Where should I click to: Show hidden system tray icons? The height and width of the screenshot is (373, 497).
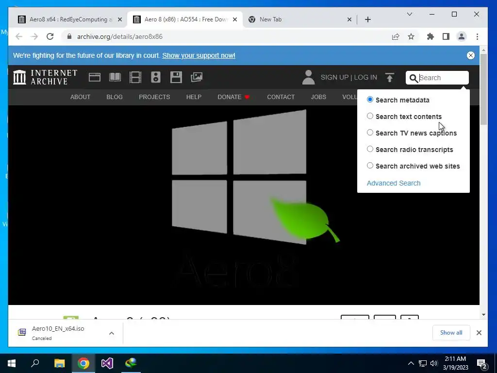pyautogui.click(x=411, y=363)
